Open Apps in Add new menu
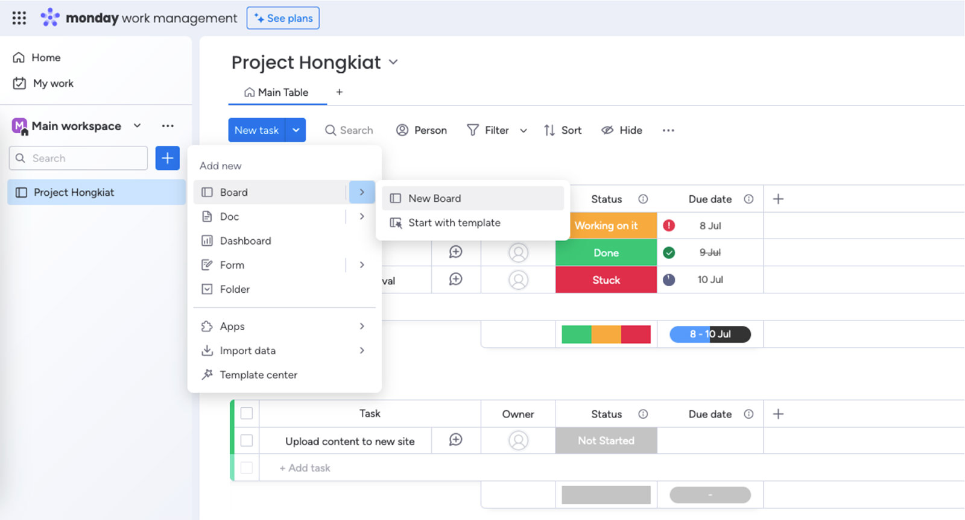The height and width of the screenshot is (520, 965). tap(284, 326)
